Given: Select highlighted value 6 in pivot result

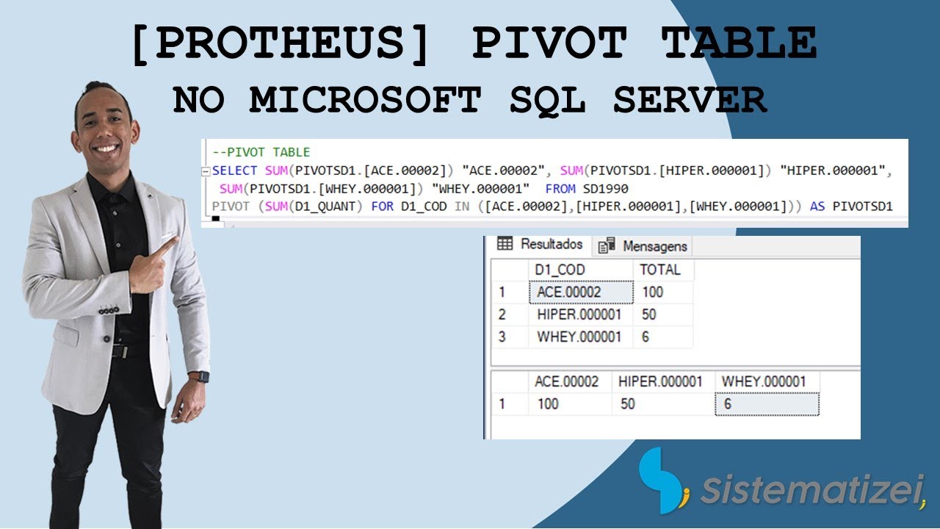Looking at the screenshot, I should pos(767,404).
